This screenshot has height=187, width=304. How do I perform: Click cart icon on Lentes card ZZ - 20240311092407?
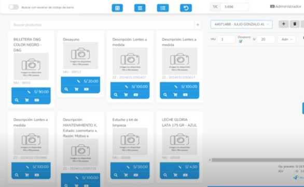[x=126, y=95]
